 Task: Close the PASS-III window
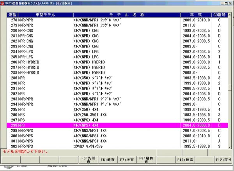[x=230, y=3]
